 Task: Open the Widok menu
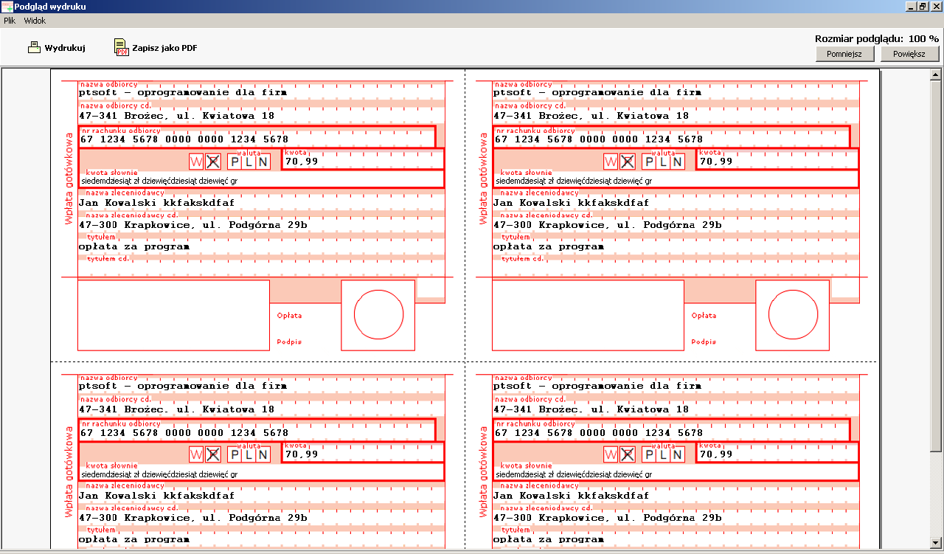tap(35, 21)
